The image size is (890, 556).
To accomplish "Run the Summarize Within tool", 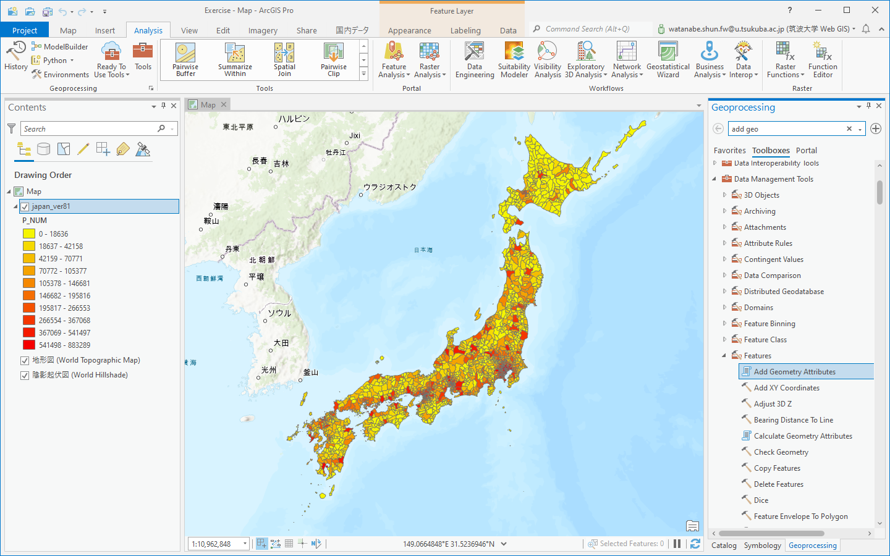I will [235, 60].
